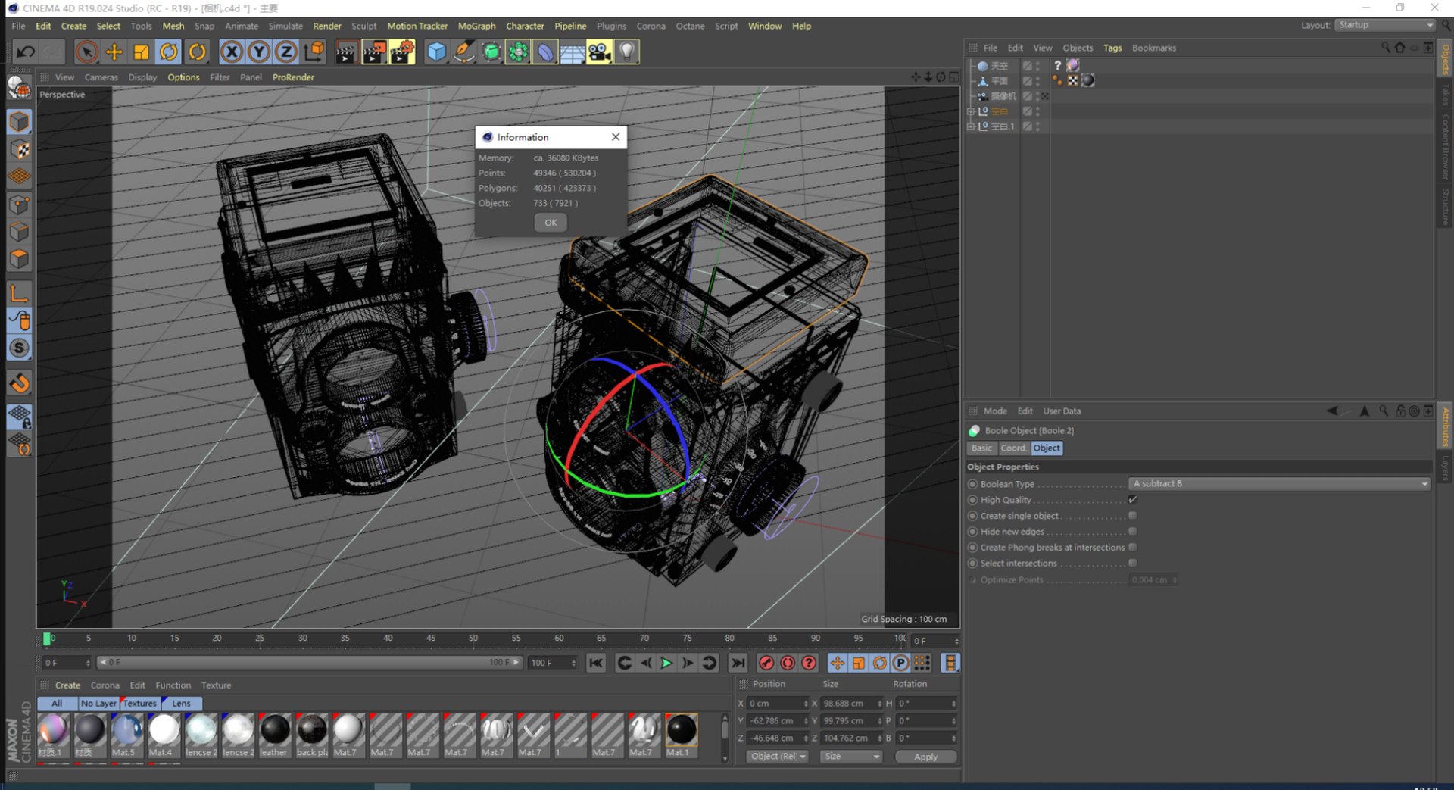The image size is (1454, 790).
Task: Switch to the Coord. tab
Action: coord(1012,448)
